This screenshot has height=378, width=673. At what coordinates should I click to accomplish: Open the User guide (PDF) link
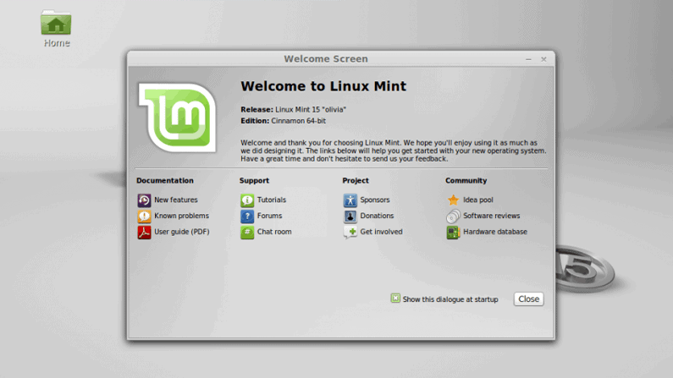click(182, 232)
